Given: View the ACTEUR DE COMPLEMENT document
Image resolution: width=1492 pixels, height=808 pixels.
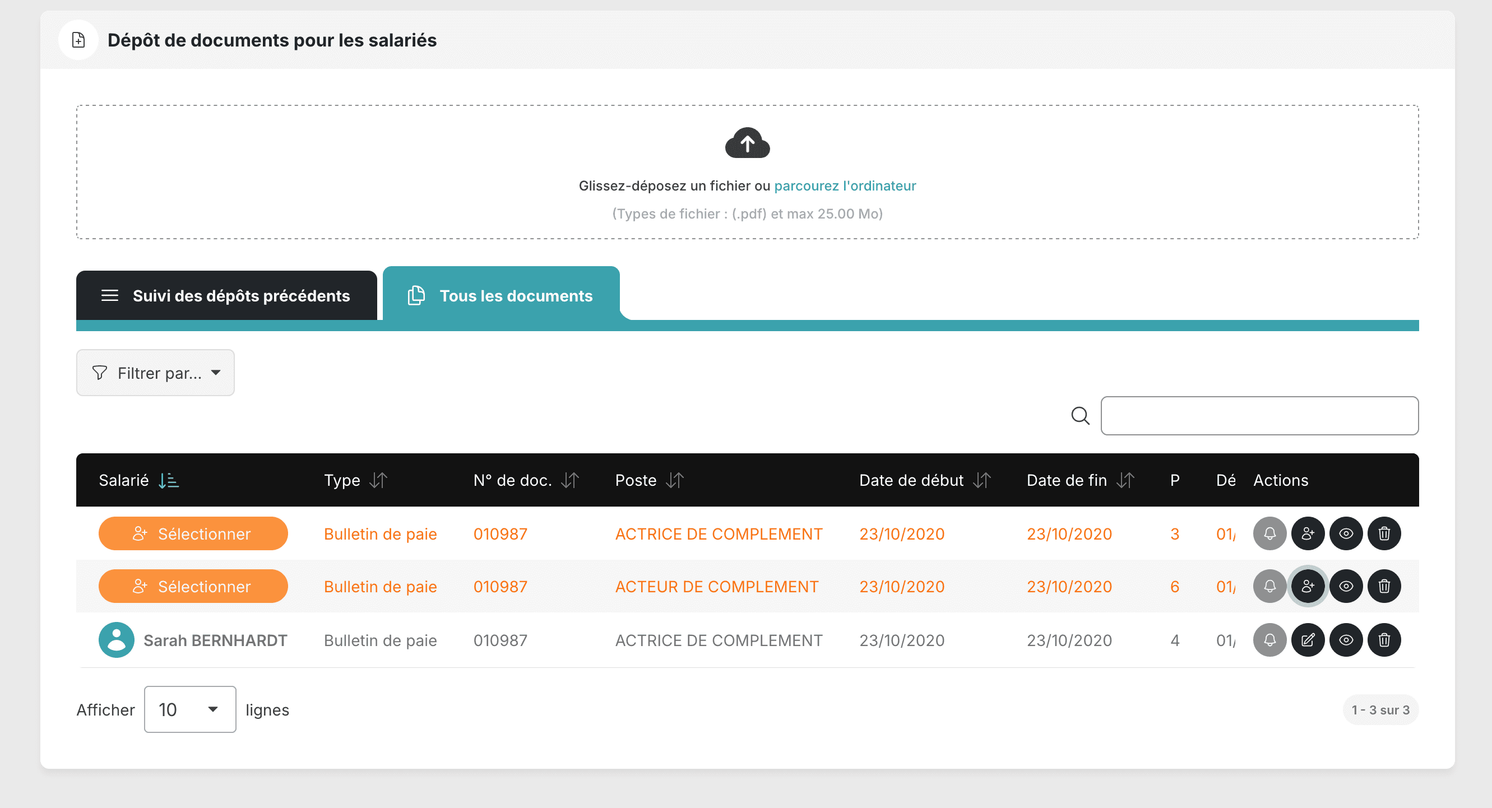Looking at the screenshot, I should (1346, 586).
